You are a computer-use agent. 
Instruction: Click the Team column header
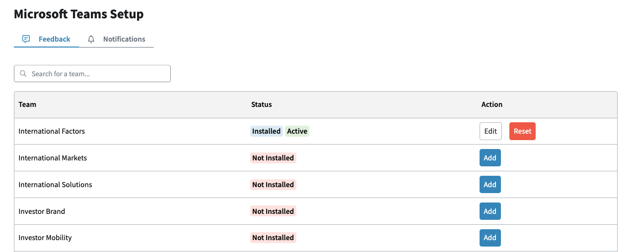(27, 104)
